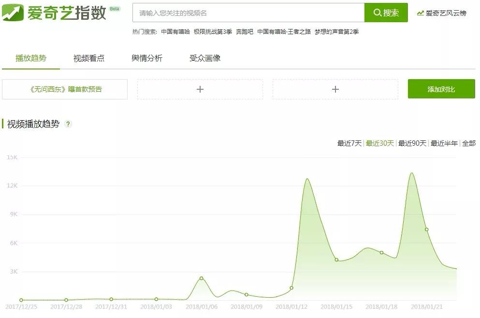Click the Beta badge next to the logo

(115, 9)
